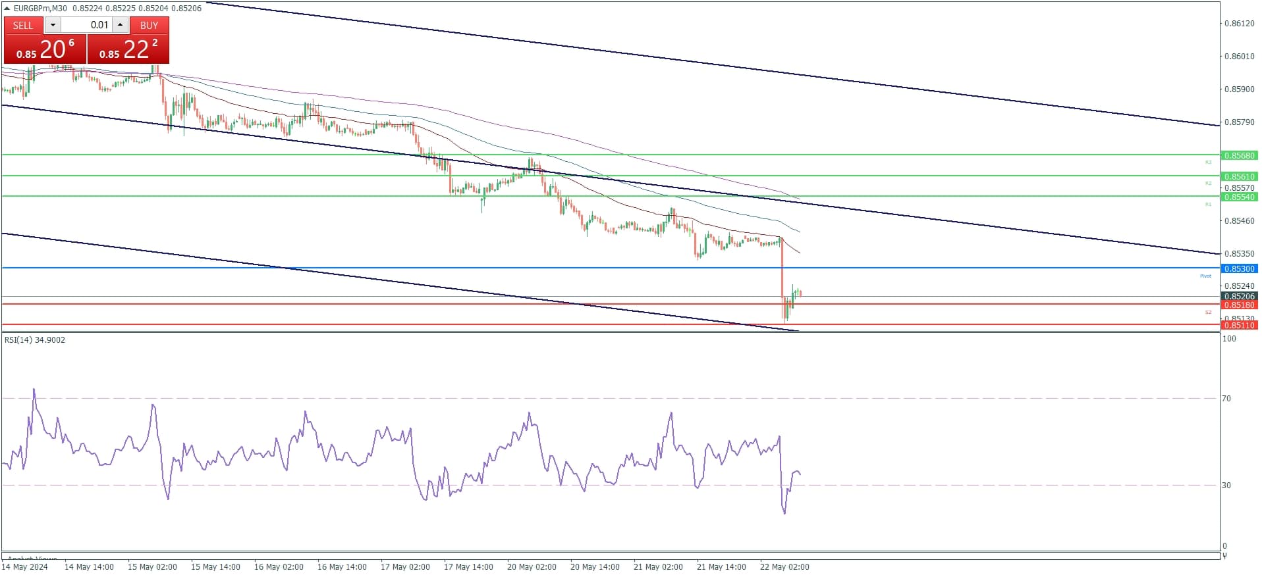Select the blue pivot horizontal line
The height and width of the screenshot is (575, 1262).
tap(611, 268)
